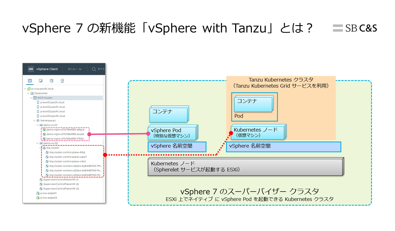Click the Namespaces folder icon
Viewport: 395px width, 231px height.
pos(38,121)
